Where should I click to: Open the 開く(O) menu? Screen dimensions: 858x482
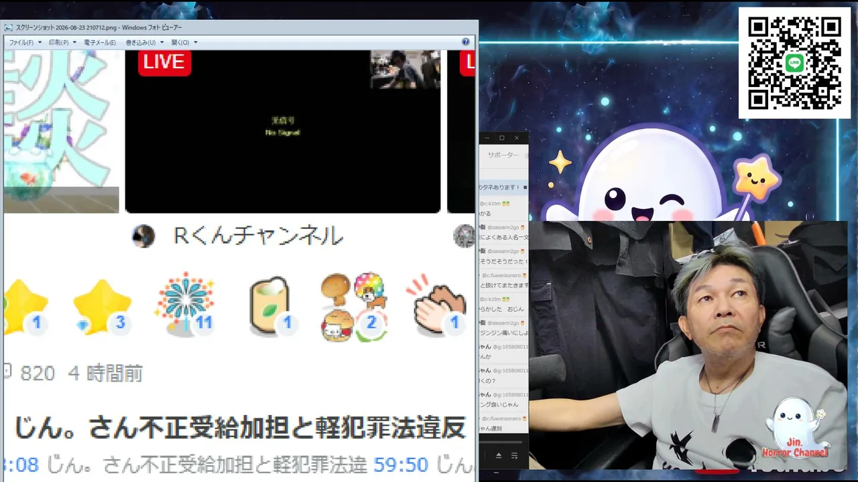point(180,42)
